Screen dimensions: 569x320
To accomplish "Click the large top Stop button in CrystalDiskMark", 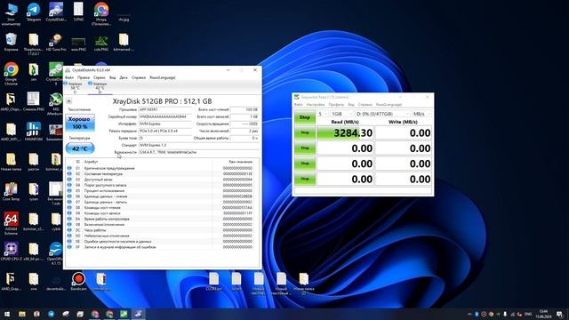I will point(305,117).
